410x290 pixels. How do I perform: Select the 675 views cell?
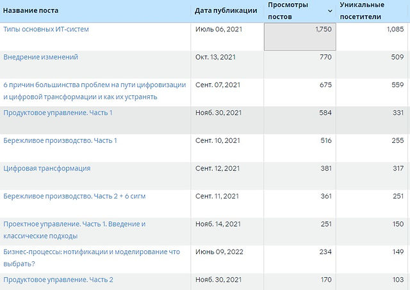point(300,92)
